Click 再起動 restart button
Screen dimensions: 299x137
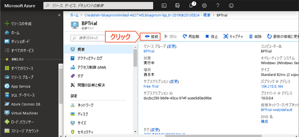(x=191, y=37)
